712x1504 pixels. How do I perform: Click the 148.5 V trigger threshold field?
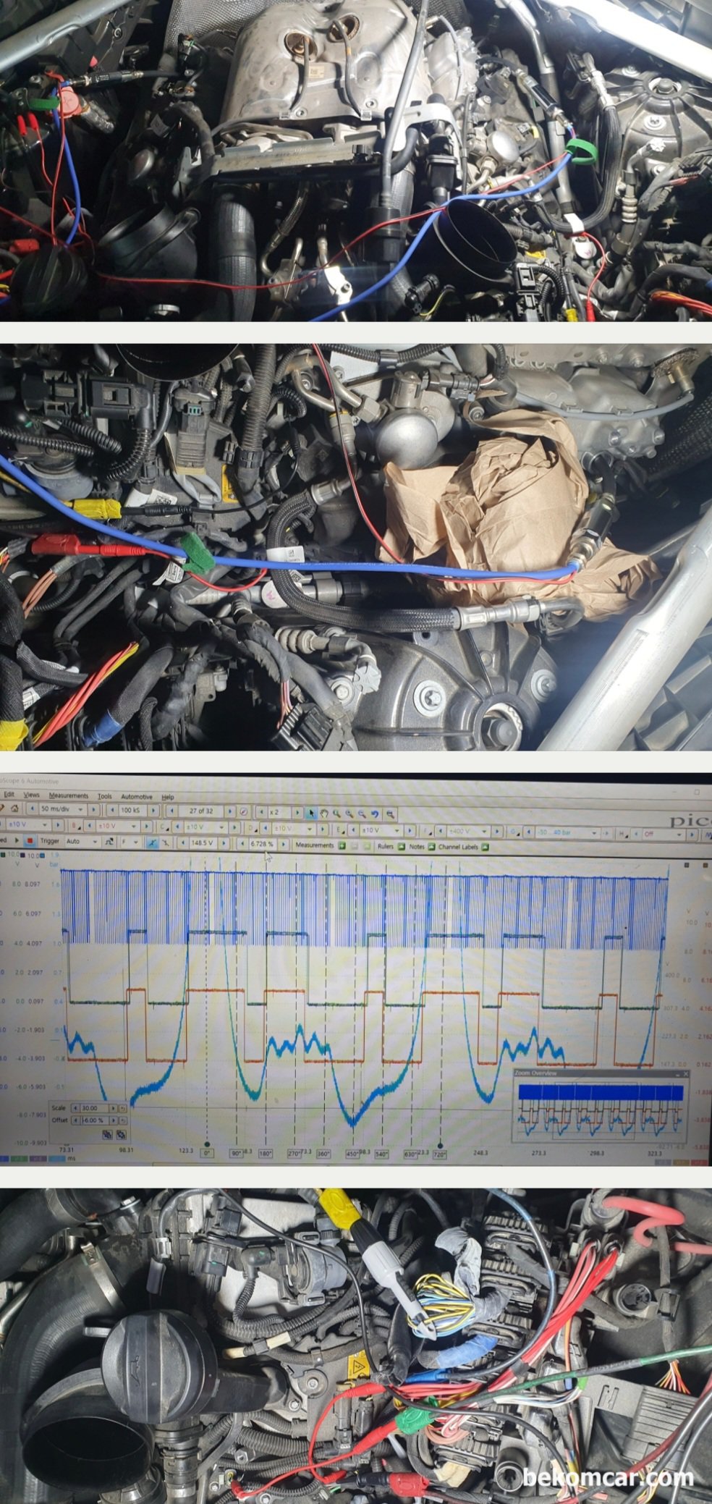coord(202,843)
